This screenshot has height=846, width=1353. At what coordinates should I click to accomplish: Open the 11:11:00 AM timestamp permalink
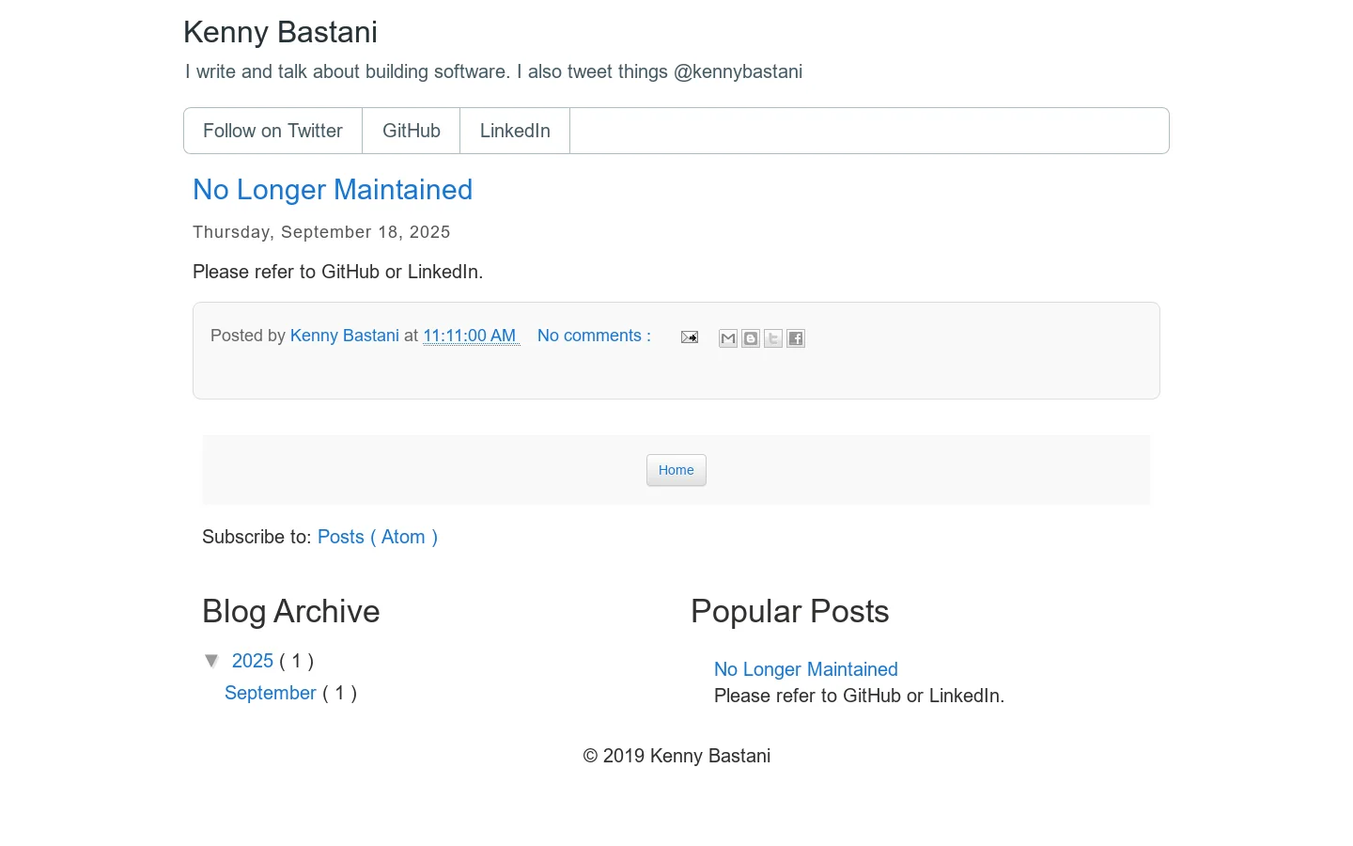coord(471,336)
